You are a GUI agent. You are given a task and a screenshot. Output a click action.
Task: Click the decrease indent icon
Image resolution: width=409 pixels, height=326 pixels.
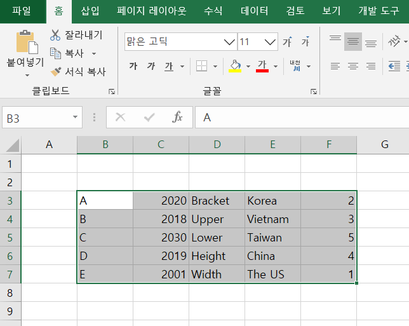[394, 66]
